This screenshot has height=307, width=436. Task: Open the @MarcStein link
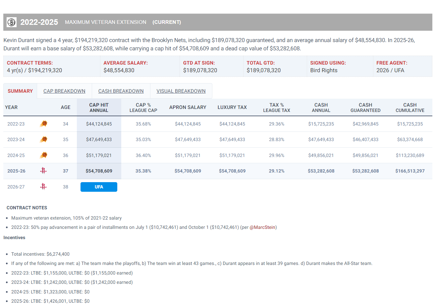pyautogui.click(x=262, y=227)
